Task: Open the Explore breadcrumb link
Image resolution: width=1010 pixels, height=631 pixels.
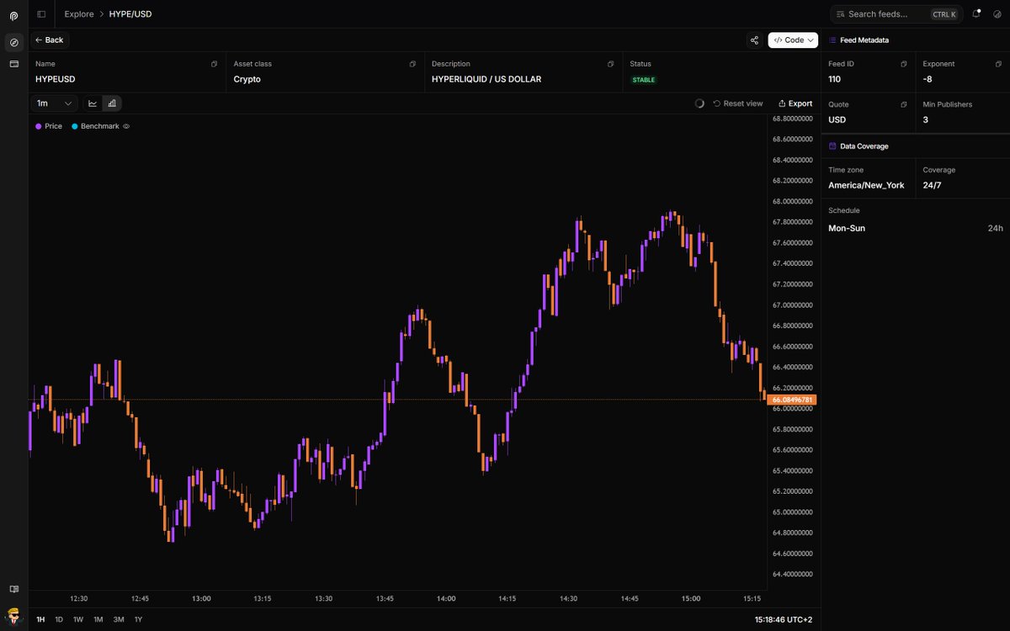Action: point(79,14)
